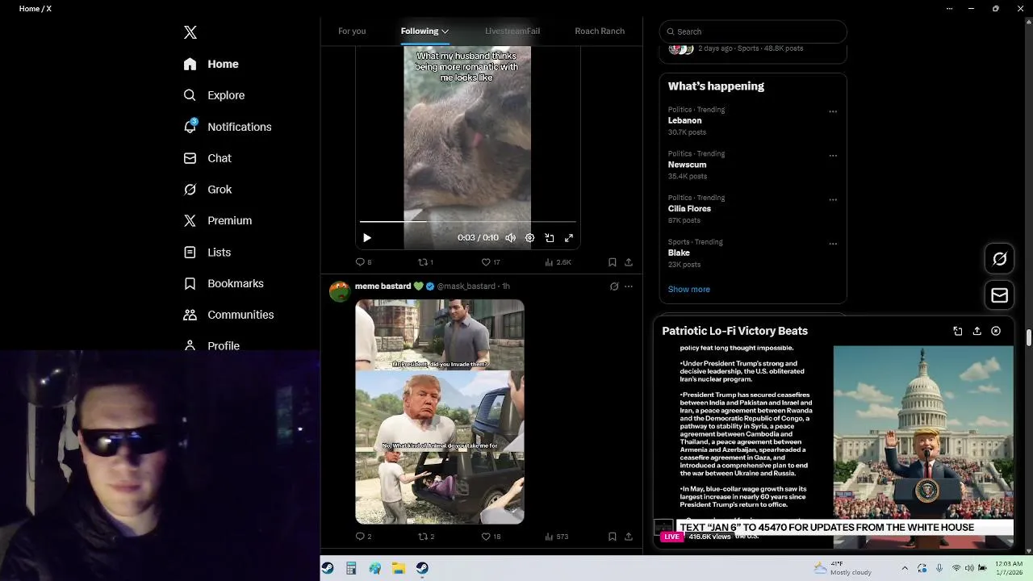1033x581 pixels.
Task: Bookmark the video post
Action: (x=613, y=262)
